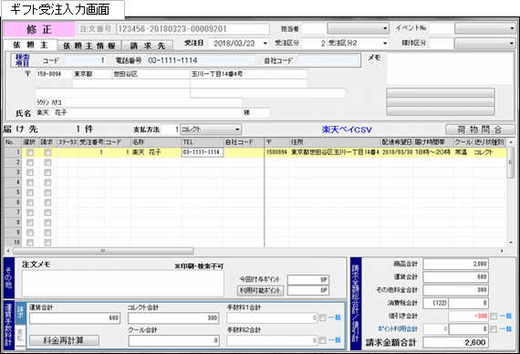Check the 選択 box in row 1
The image size is (520, 354).
click(x=30, y=152)
